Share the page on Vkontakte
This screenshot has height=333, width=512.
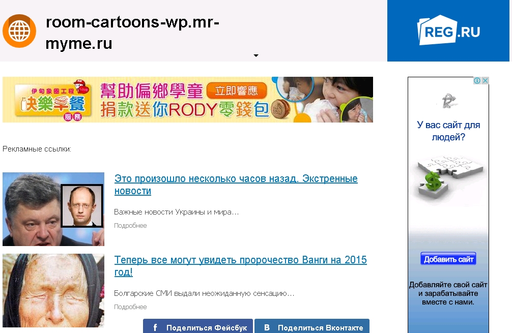311,327
